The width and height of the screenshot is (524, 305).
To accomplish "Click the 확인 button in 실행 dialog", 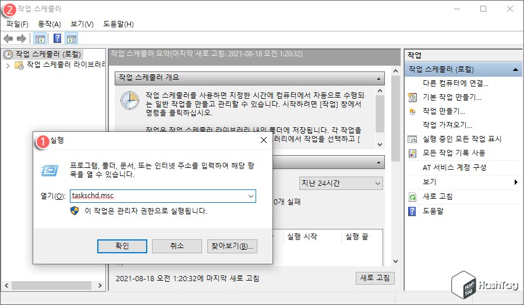I will pyautogui.click(x=122, y=246).
